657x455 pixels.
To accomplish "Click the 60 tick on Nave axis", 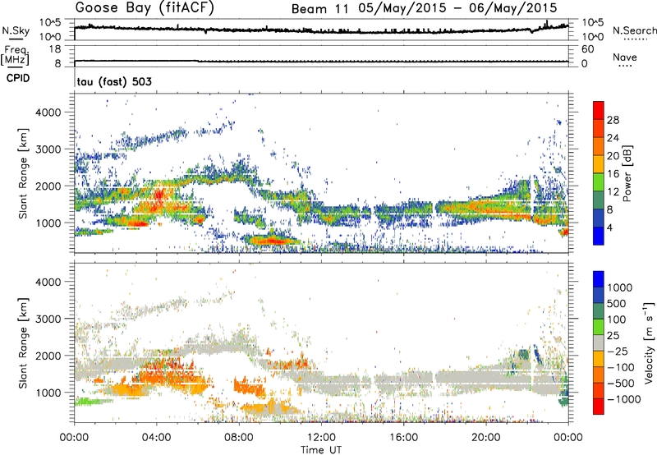I will pos(587,49).
